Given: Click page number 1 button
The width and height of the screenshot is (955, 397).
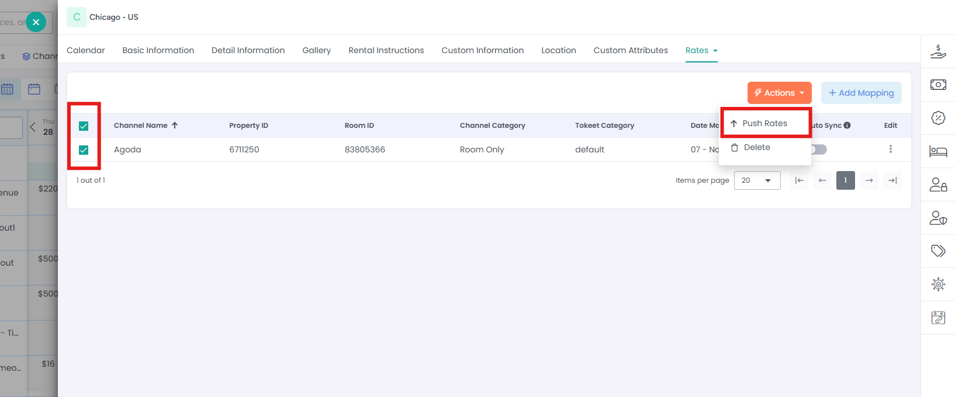Looking at the screenshot, I should click(x=846, y=180).
